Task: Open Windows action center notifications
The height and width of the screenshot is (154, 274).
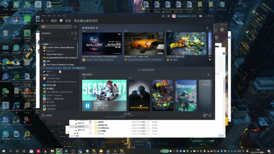Action: click(x=269, y=151)
